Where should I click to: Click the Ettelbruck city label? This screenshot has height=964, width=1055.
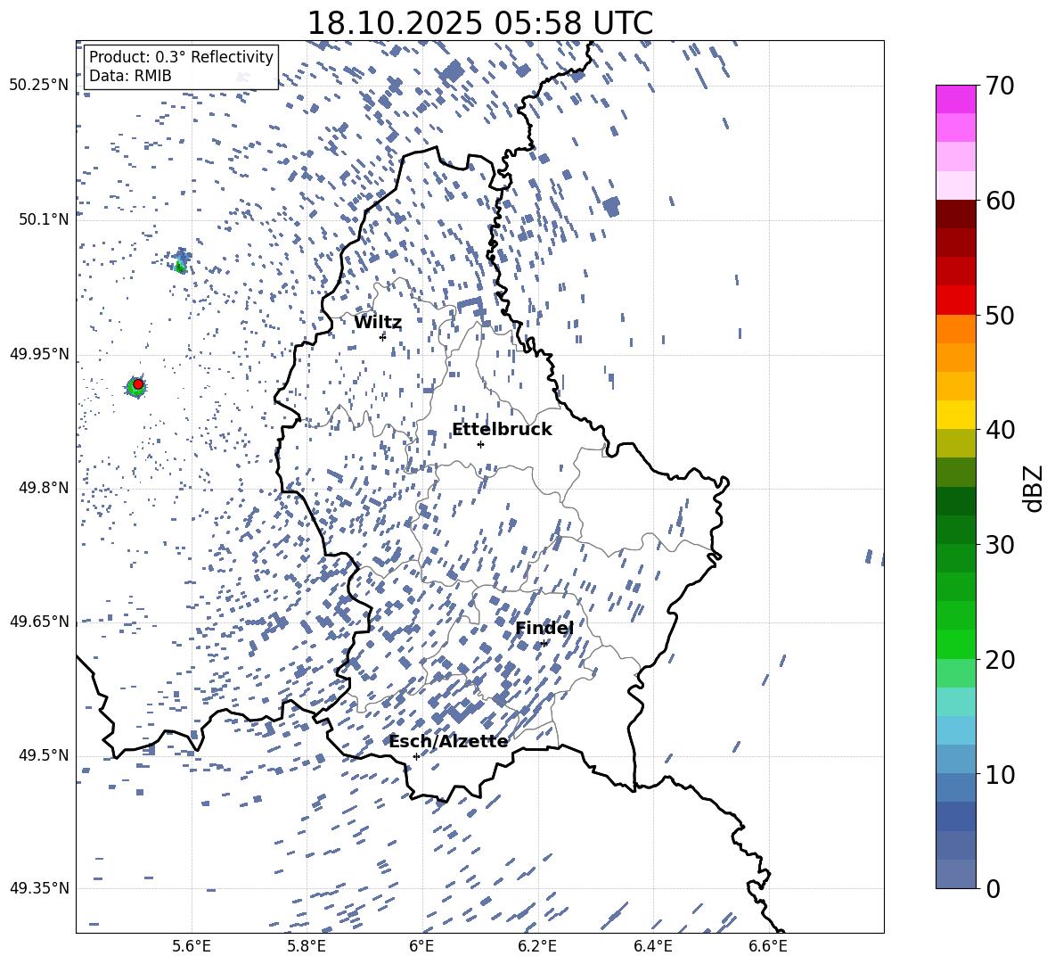click(x=502, y=430)
